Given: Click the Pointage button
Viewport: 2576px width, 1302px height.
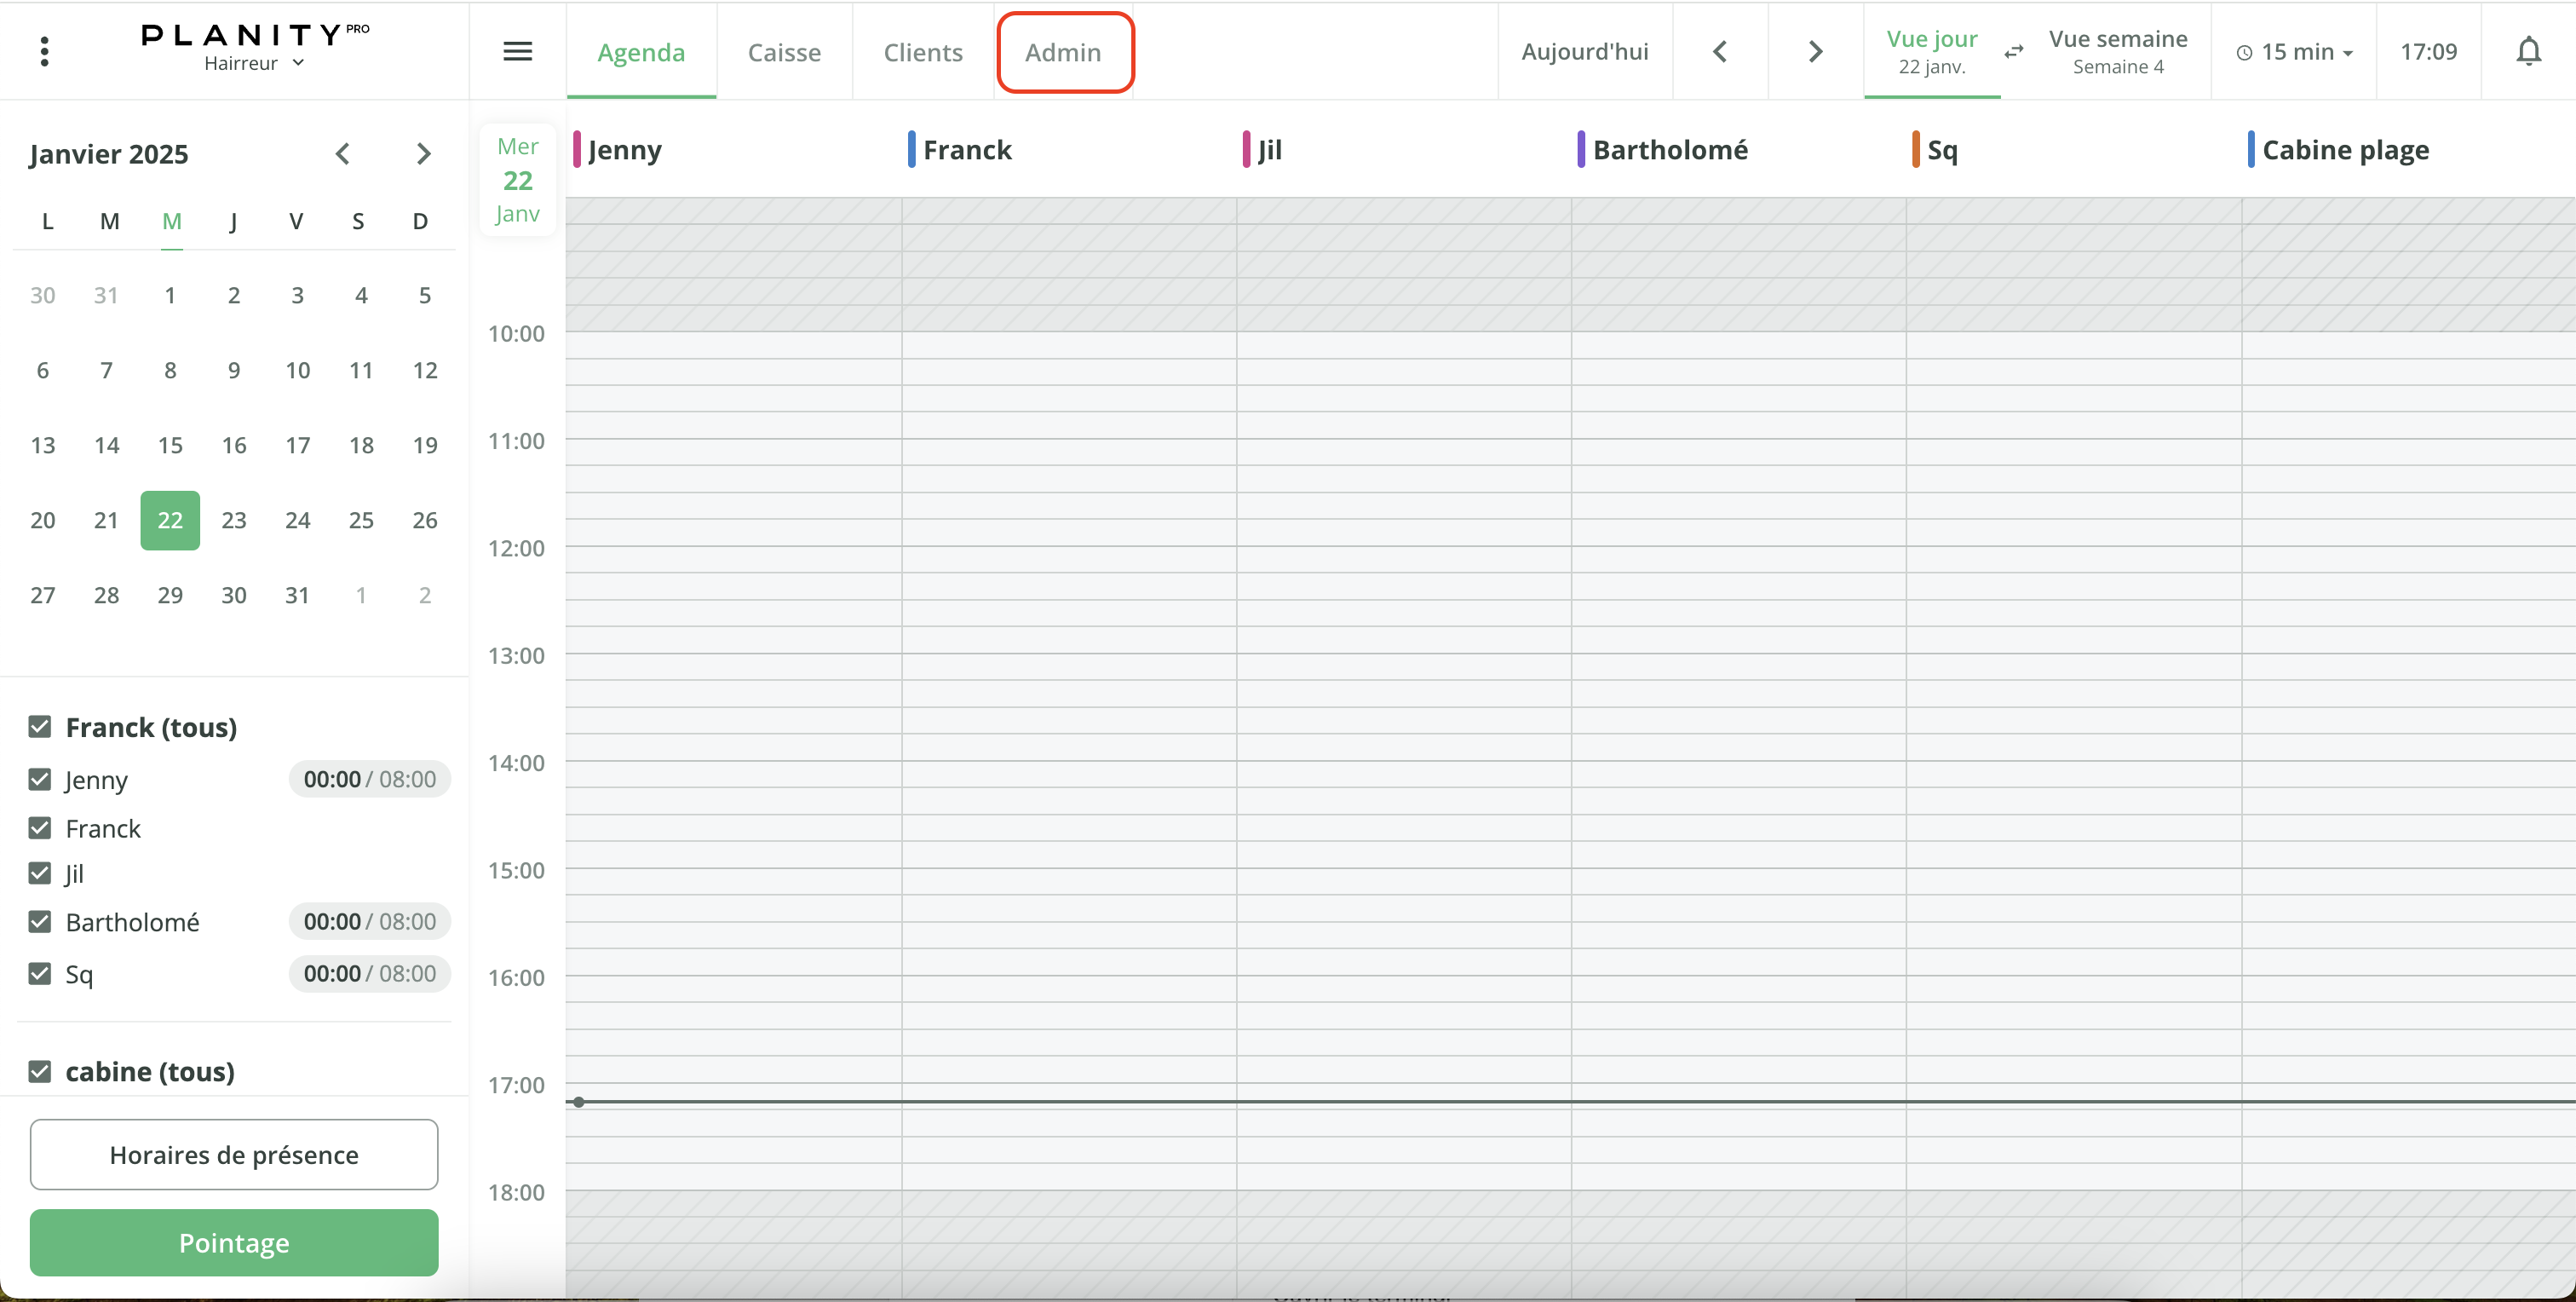Looking at the screenshot, I should click(234, 1242).
